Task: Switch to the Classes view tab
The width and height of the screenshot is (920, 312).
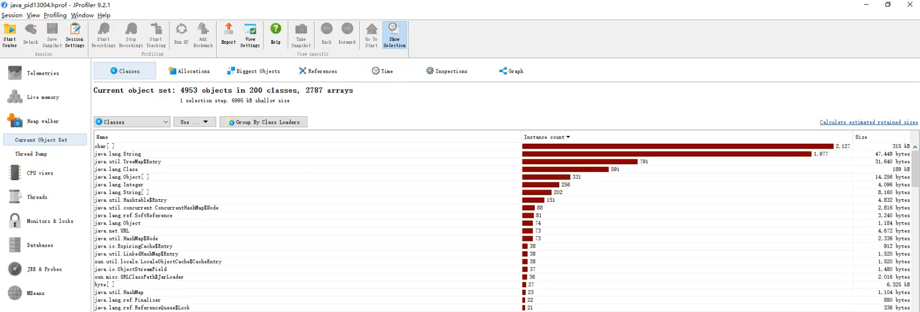Action: (125, 71)
